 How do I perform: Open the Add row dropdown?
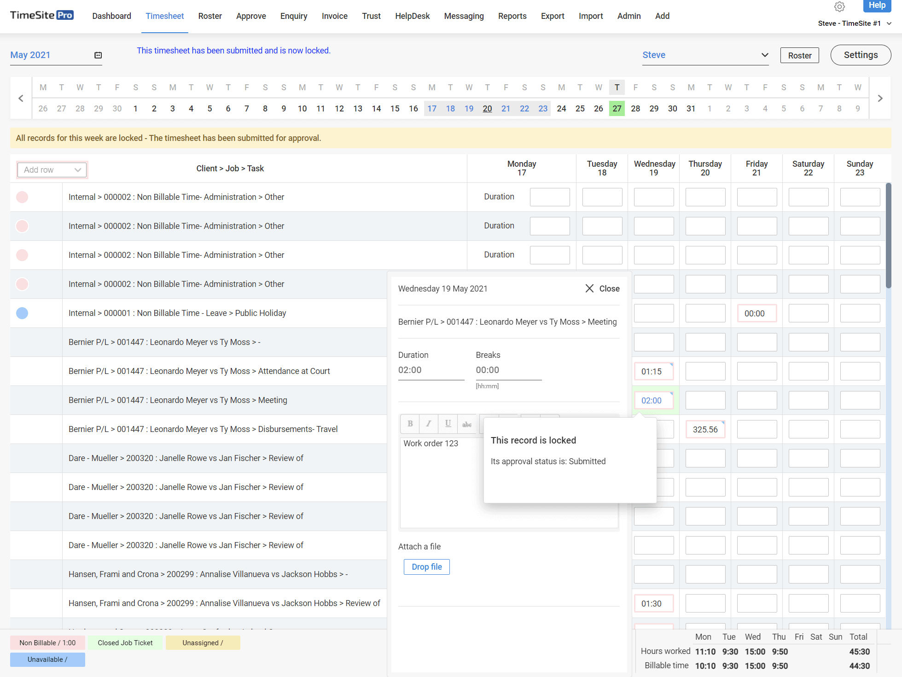click(52, 170)
